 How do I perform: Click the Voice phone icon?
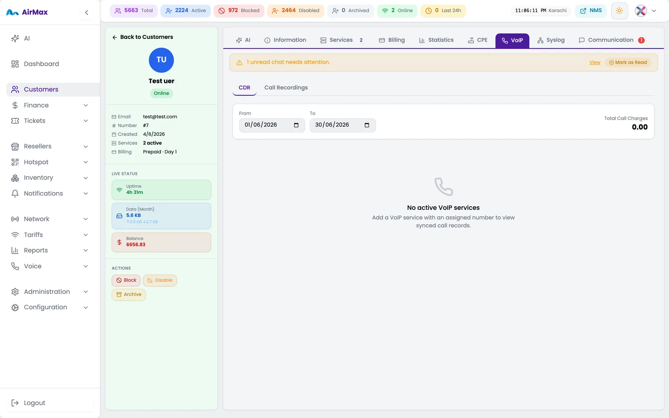click(x=15, y=266)
